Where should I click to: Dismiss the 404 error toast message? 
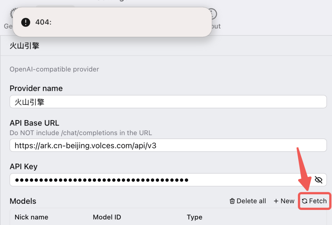pyautogui.click(x=112, y=22)
